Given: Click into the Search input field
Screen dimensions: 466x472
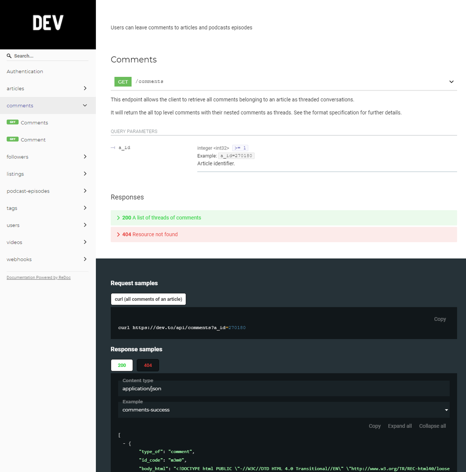Looking at the screenshot, I should tap(50, 56).
